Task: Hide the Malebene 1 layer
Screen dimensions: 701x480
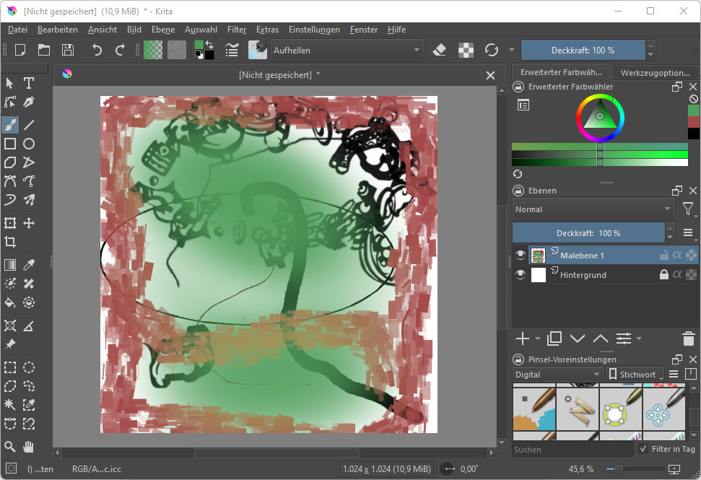Action: click(x=521, y=255)
